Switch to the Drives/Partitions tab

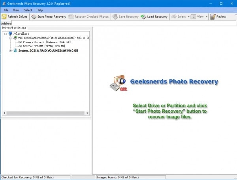click(x=14, y=28)
